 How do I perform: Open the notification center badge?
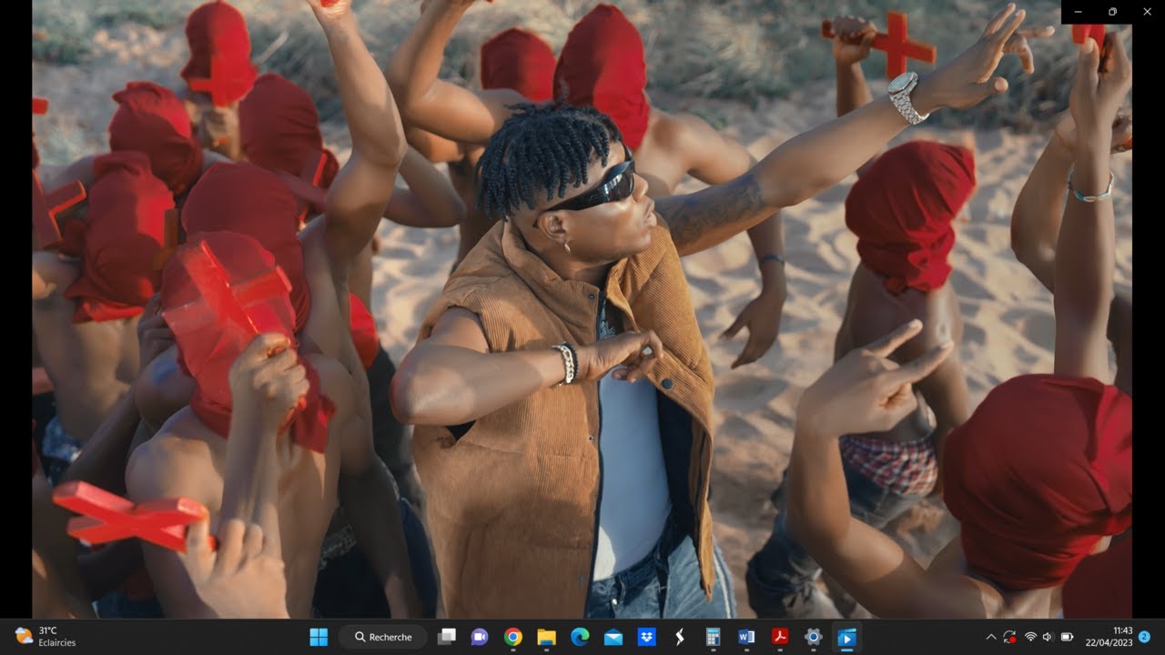click(x=1144, y=637)
